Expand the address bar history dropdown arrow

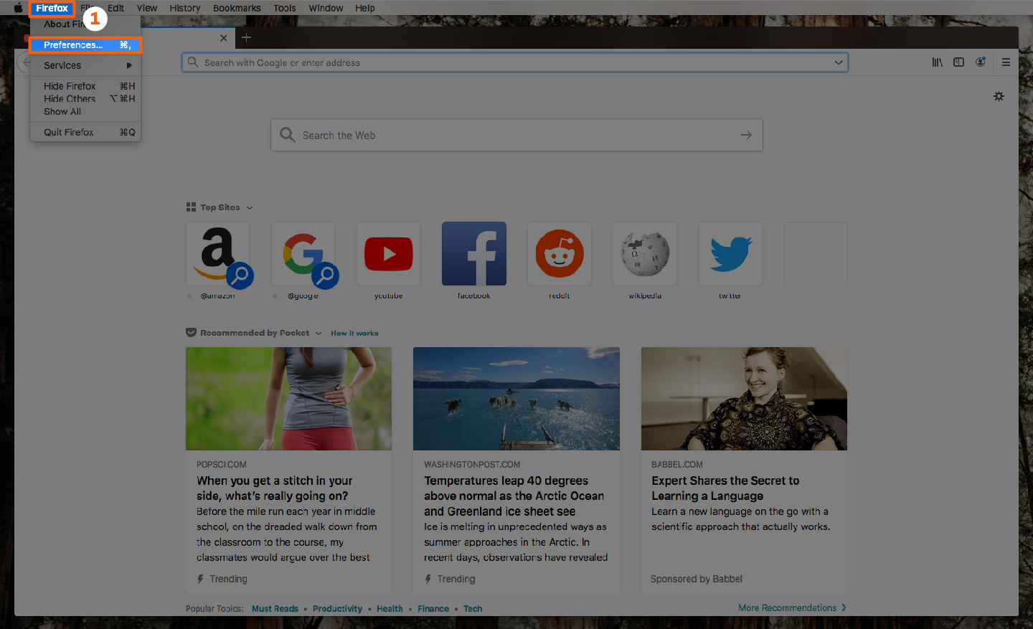pos(838,62)
